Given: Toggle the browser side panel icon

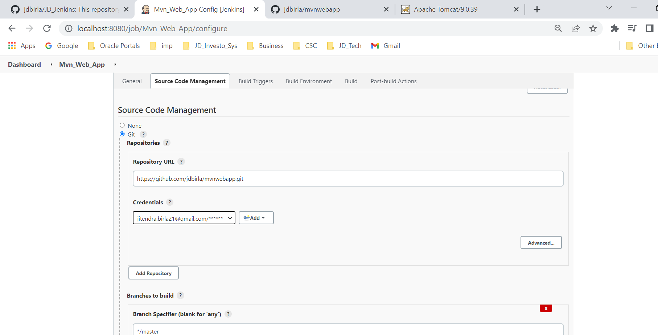Looking at the screenshot, I should [x=650, y=28].
